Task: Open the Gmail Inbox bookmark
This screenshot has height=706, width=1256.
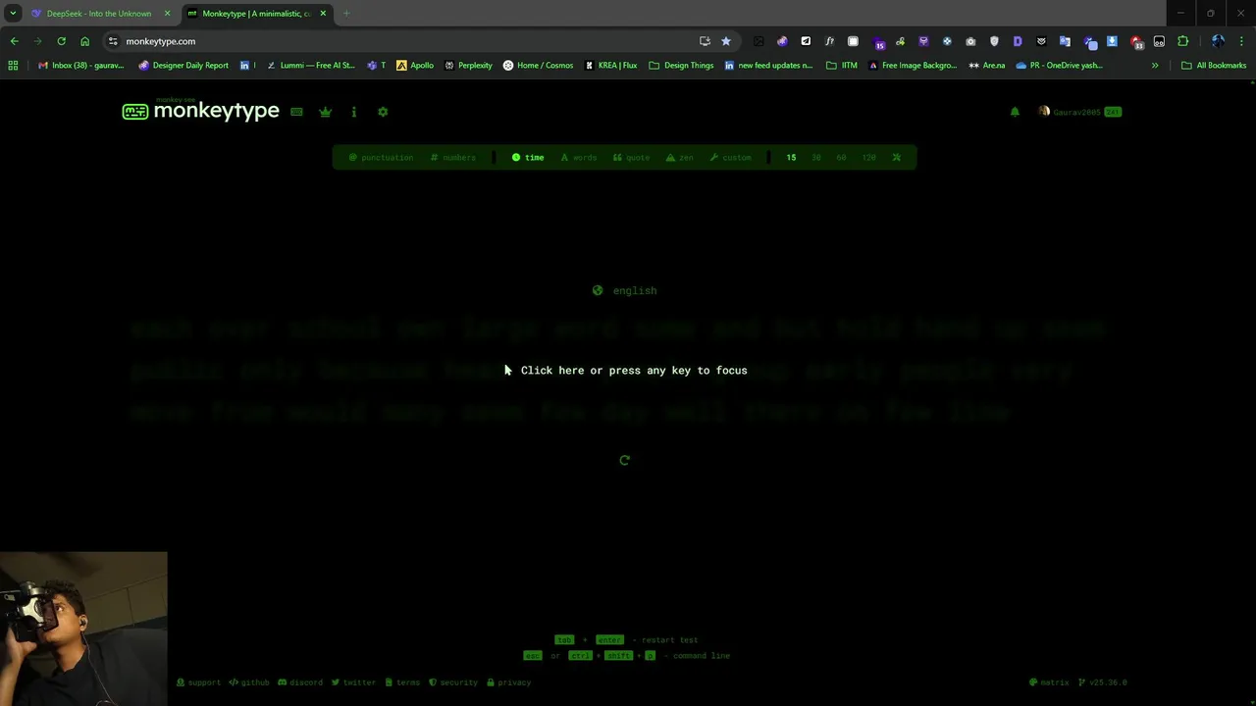Action: click(81, 66)
